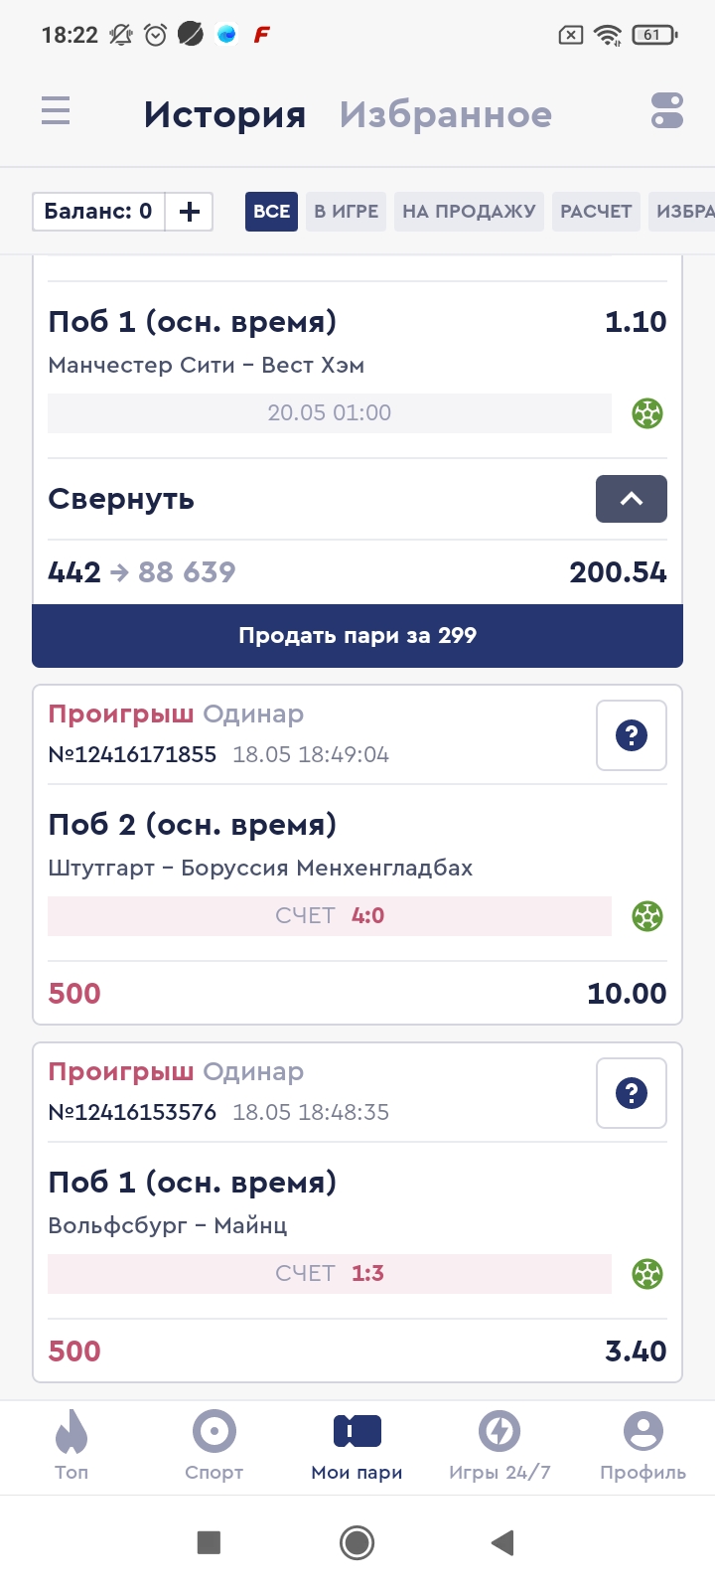This screenshot has width=715, height=1590.
Task: Select the История tab
Action: pyautogui.click(x=224, y=115)
